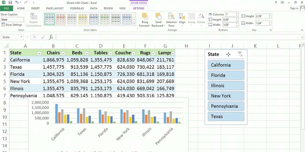
Task: Switch to the HOME tab
Action: [x=21, y=8]
